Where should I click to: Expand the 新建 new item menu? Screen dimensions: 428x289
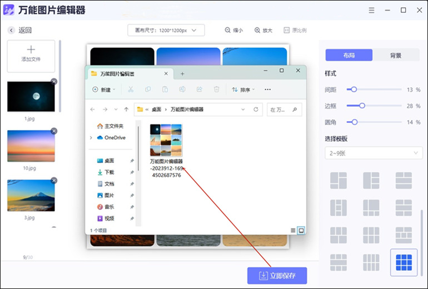[x=104, y=89]
